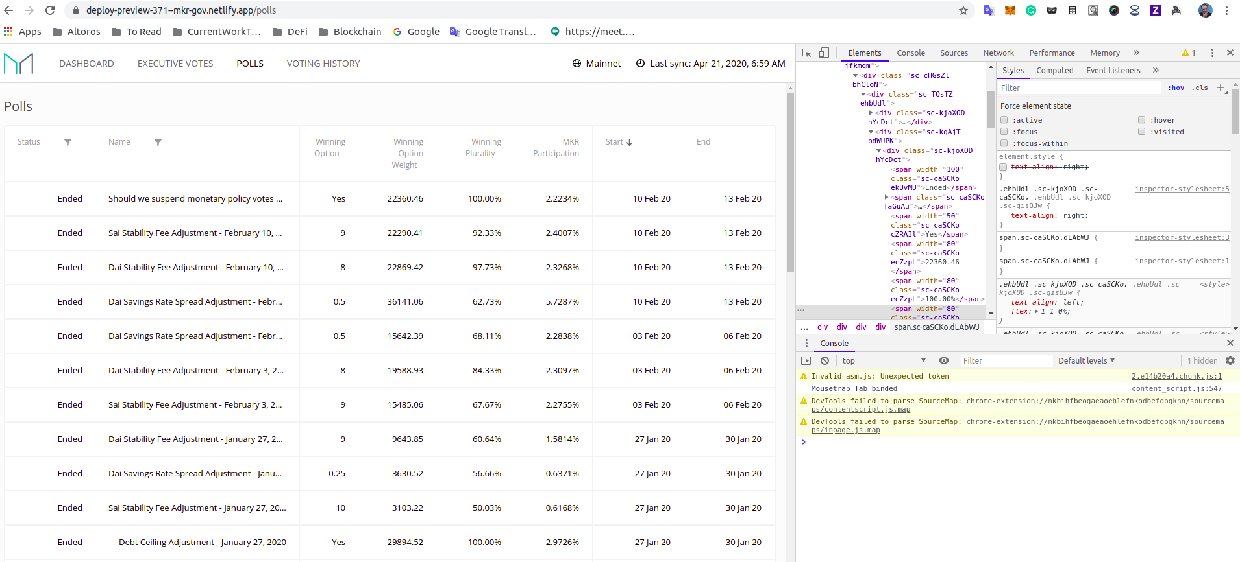Open the Name column filter icon
The height and width of the screenshot is (562, 1240).
pos(158,142)
